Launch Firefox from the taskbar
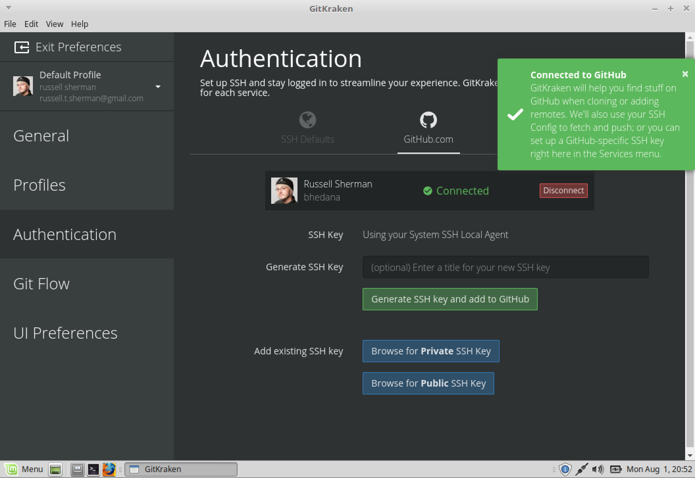This screenshot has height=478, width=695. [x=109, y=469]
